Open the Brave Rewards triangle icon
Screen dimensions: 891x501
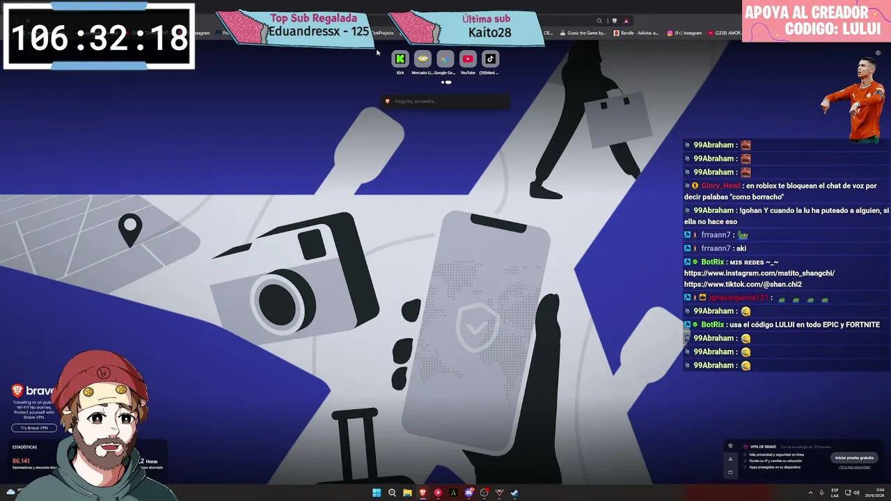626,21
